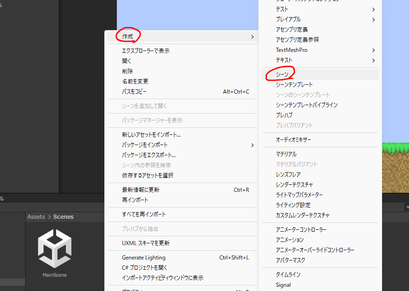Select カスタムレンダーテクスチャ entry
This screenshot has height=291, width=409.
pos(320,215)
